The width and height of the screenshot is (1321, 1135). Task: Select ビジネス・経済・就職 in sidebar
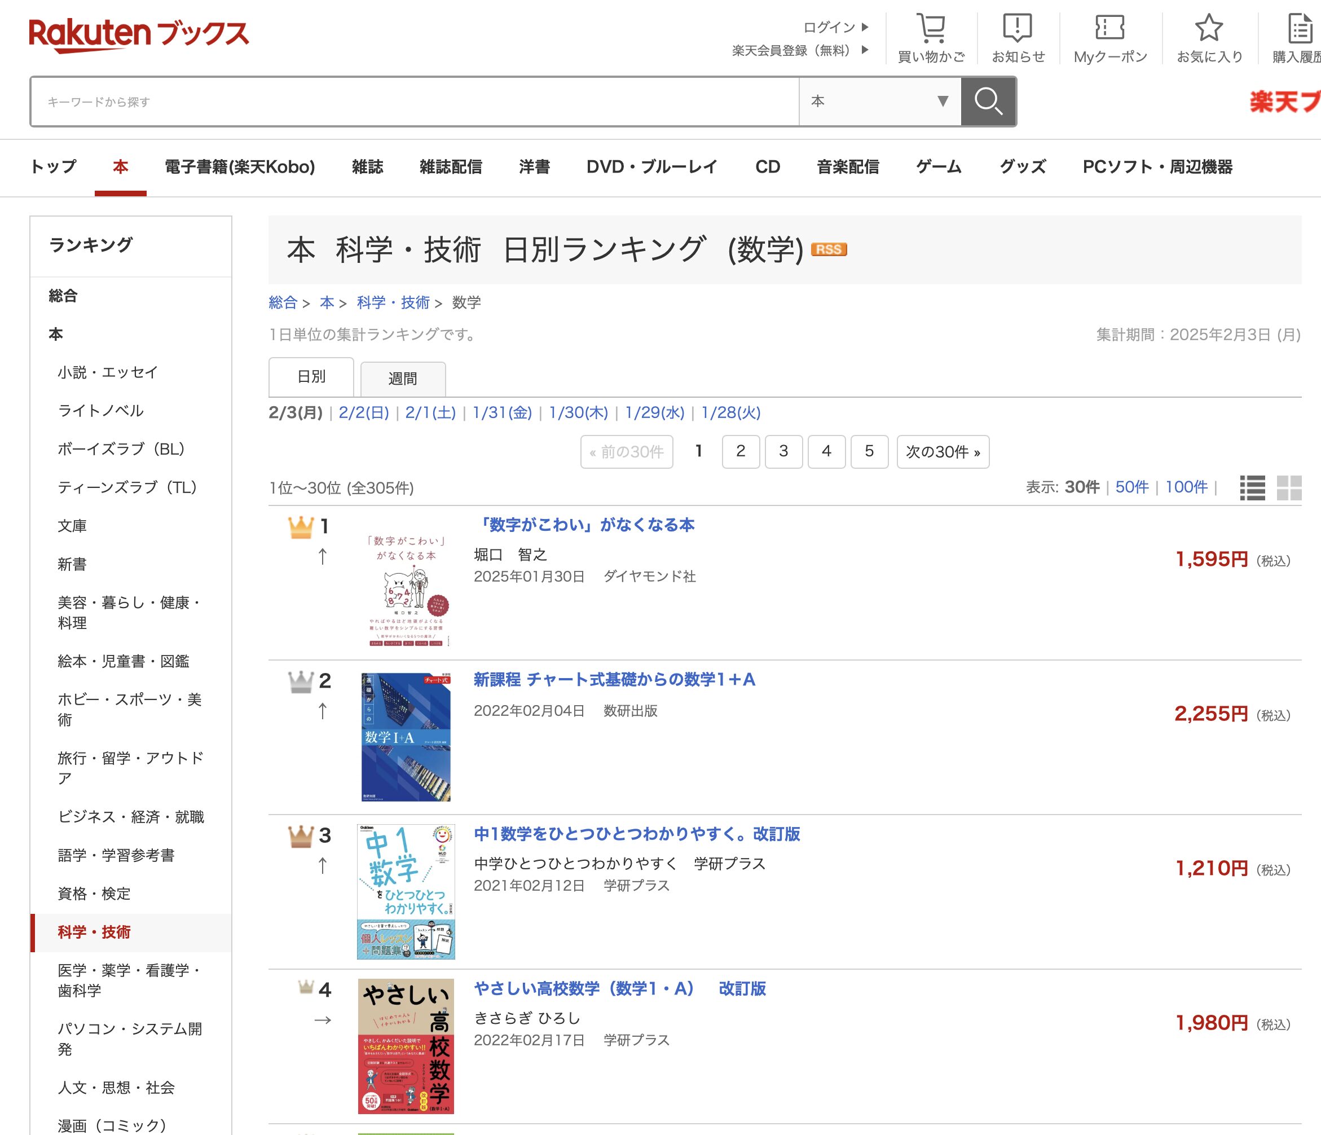point(131,817)
